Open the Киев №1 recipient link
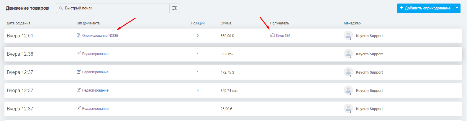The image size is (467, 121). click(x=283, y=36)
